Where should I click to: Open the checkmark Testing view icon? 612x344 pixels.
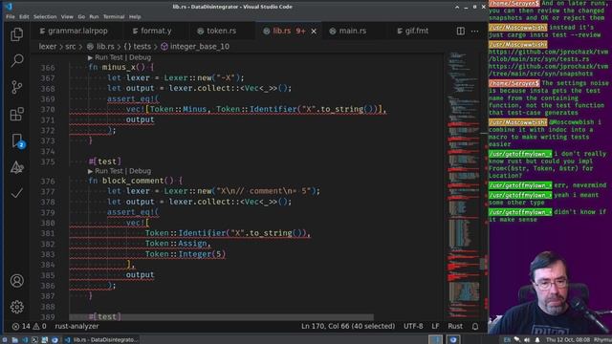(17, 193)
